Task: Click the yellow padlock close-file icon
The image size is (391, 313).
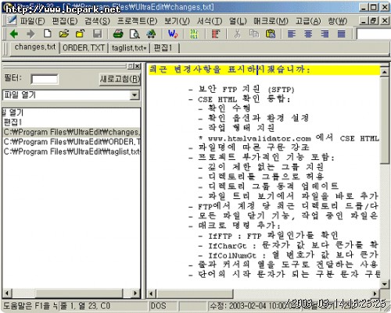Action: click(x=81, y=34)
